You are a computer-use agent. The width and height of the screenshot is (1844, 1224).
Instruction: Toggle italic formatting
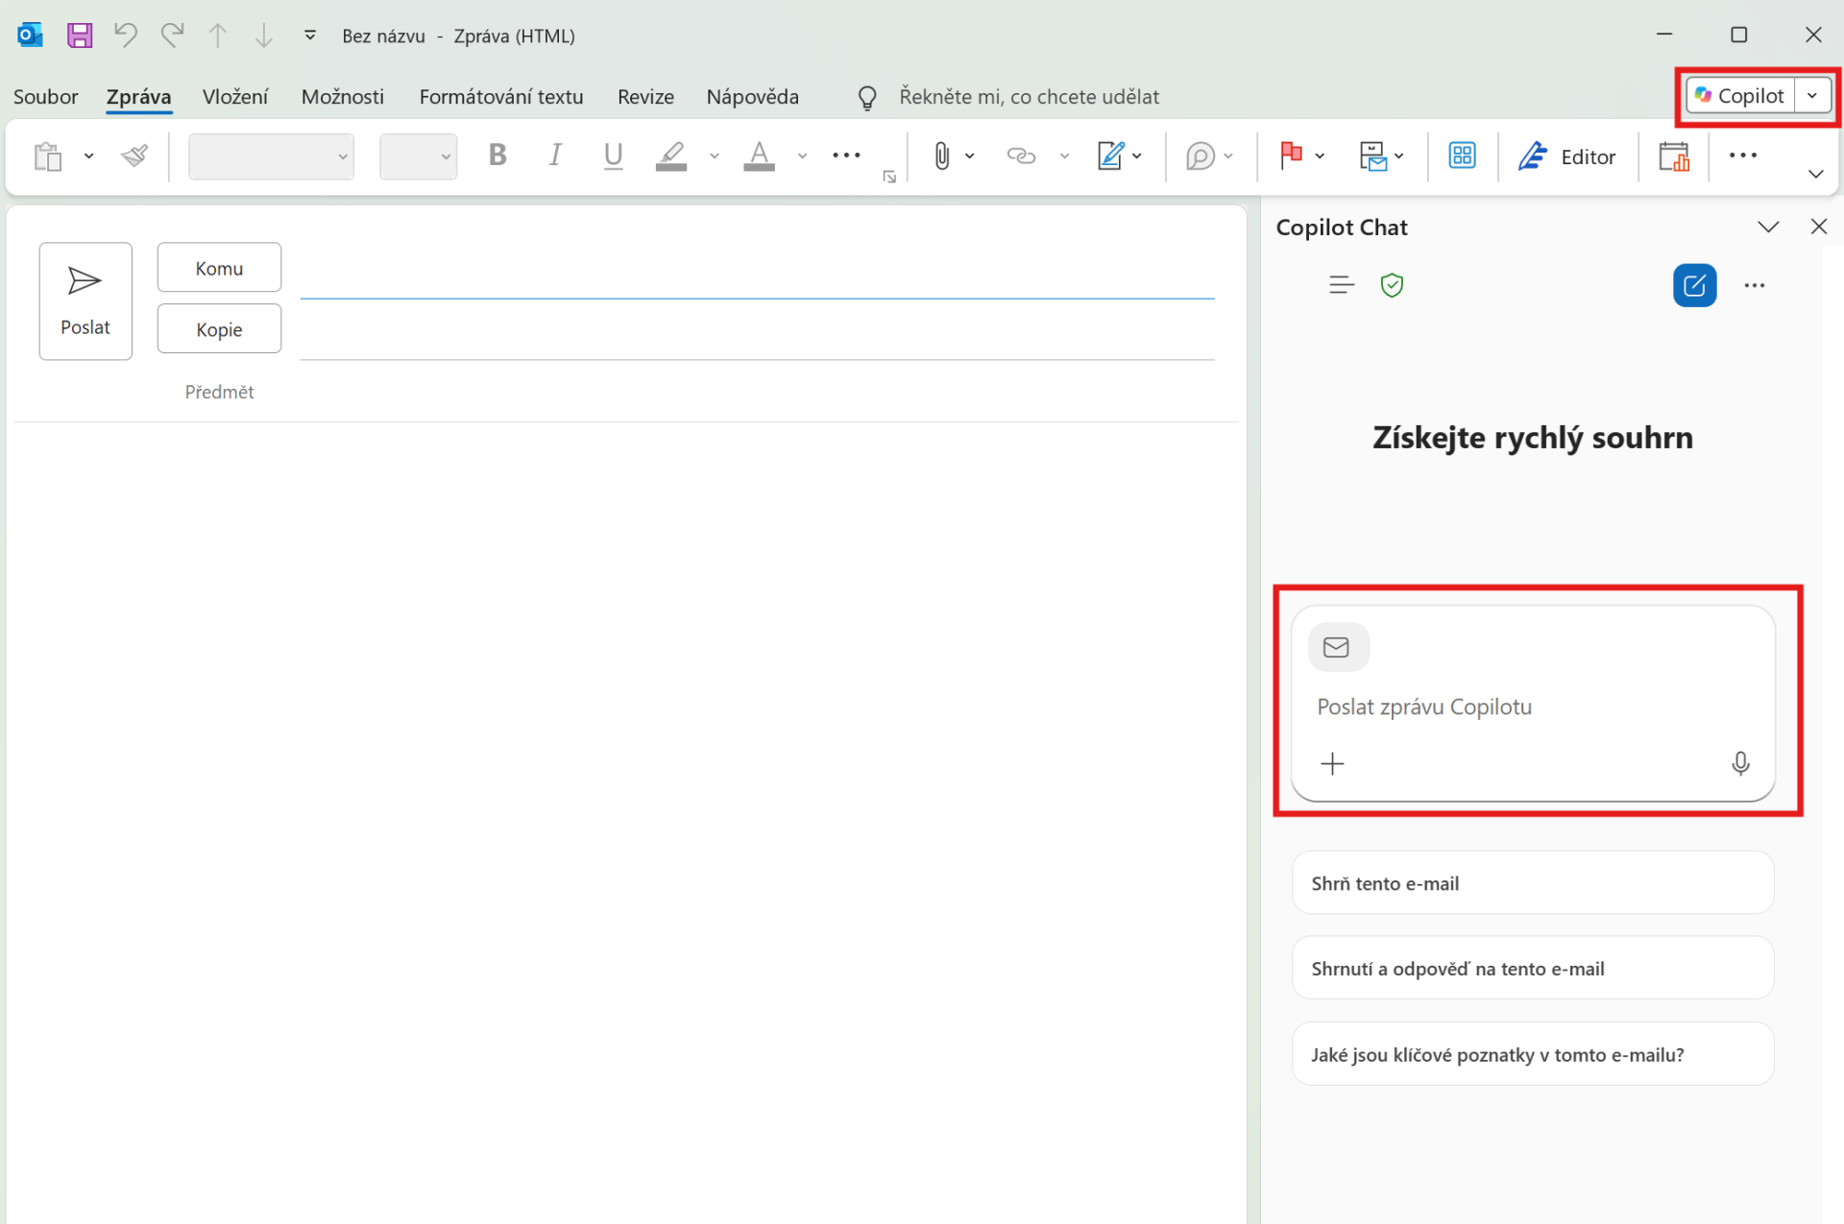click(x=555, y=155)
